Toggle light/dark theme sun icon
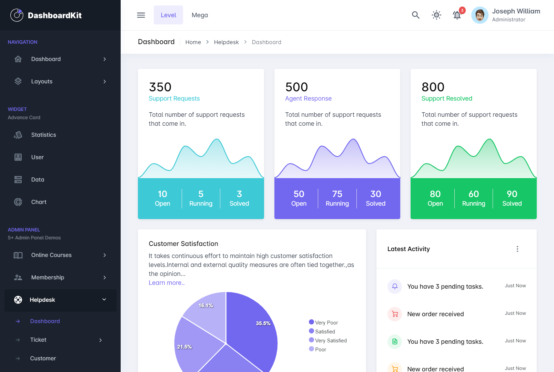Screen dimensions: 554x372 click(x=436, y=15)
